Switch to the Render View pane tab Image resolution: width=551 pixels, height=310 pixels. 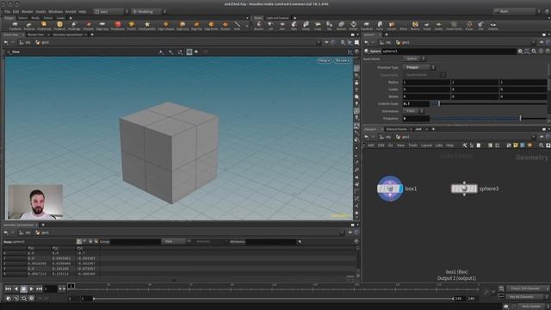pos(35,34)
